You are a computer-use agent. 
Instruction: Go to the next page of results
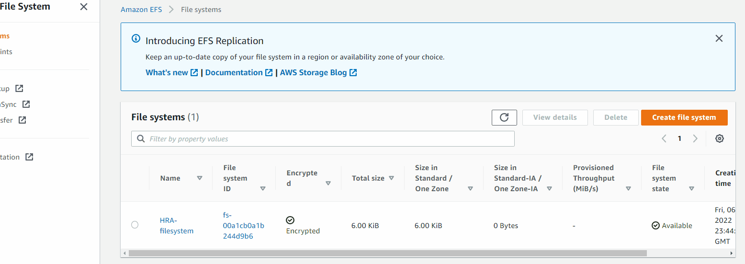click(x=695, y=138)
